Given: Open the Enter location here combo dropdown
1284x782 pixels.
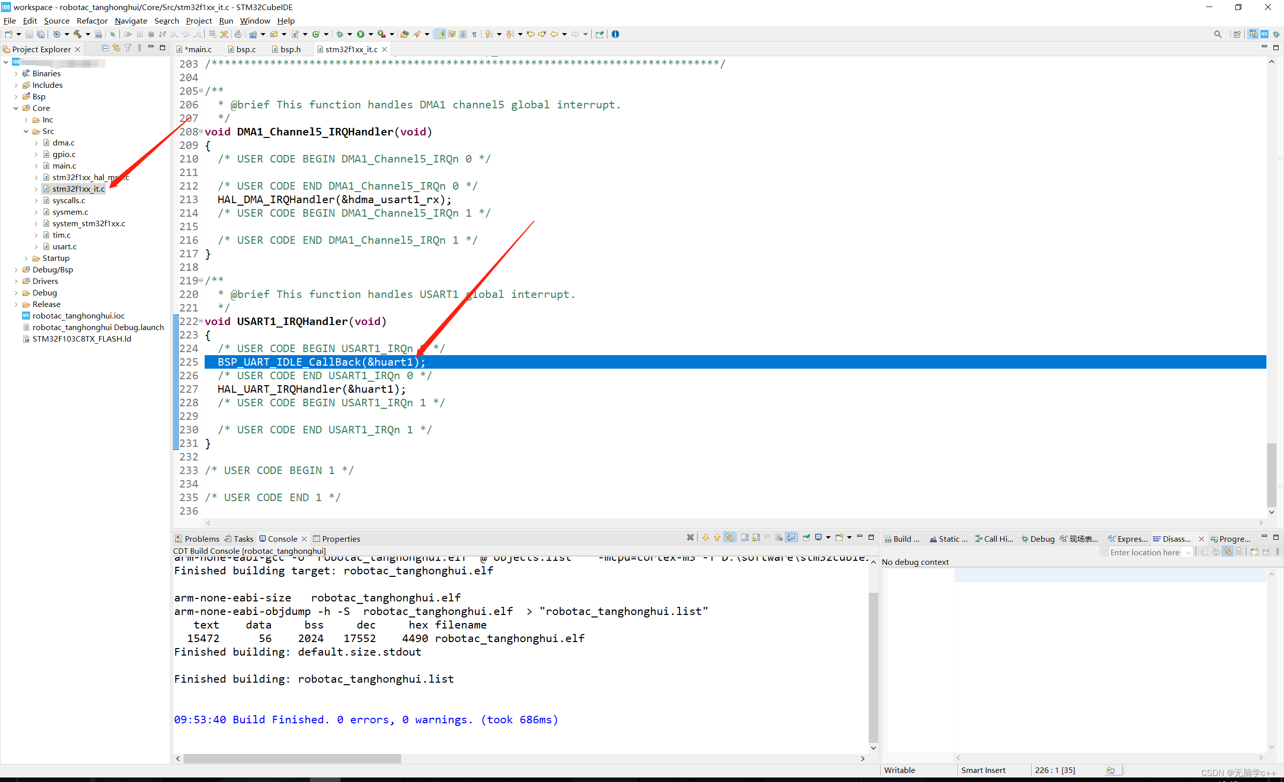Looking at the screenshot, I should click(x=1188, y=552).
